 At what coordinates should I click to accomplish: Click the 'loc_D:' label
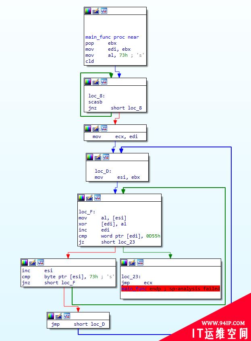tap(103, 171)
